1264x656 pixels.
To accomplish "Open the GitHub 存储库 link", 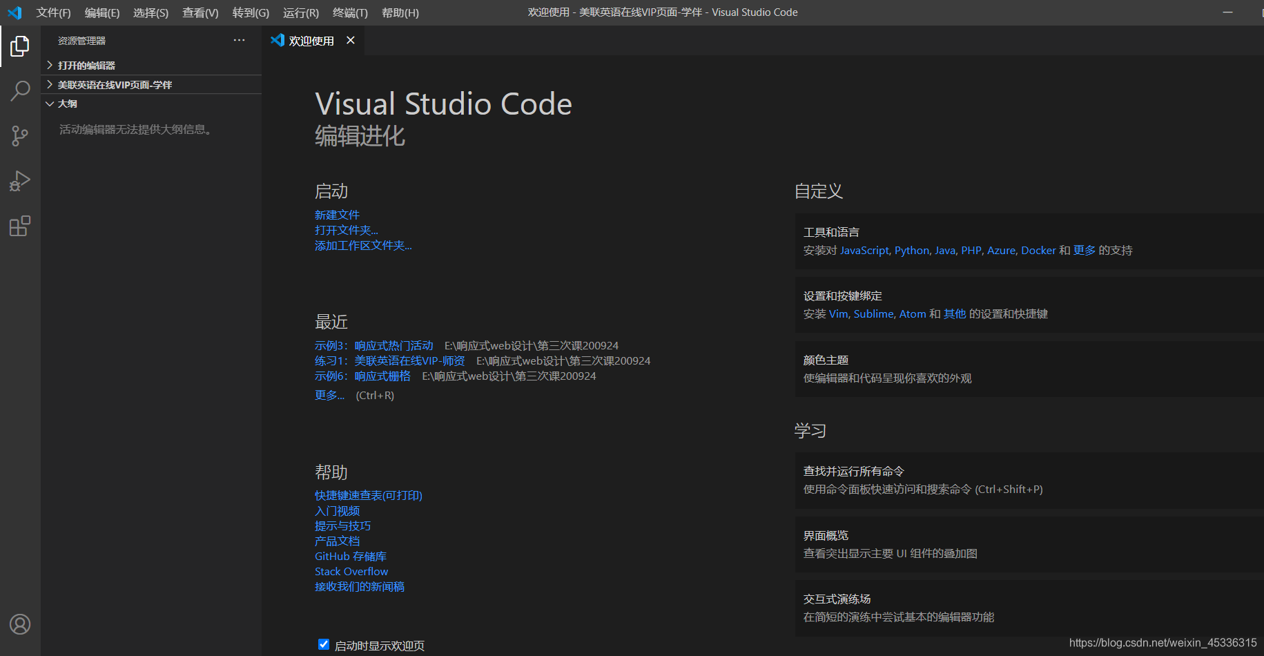I will click(351, 556).
